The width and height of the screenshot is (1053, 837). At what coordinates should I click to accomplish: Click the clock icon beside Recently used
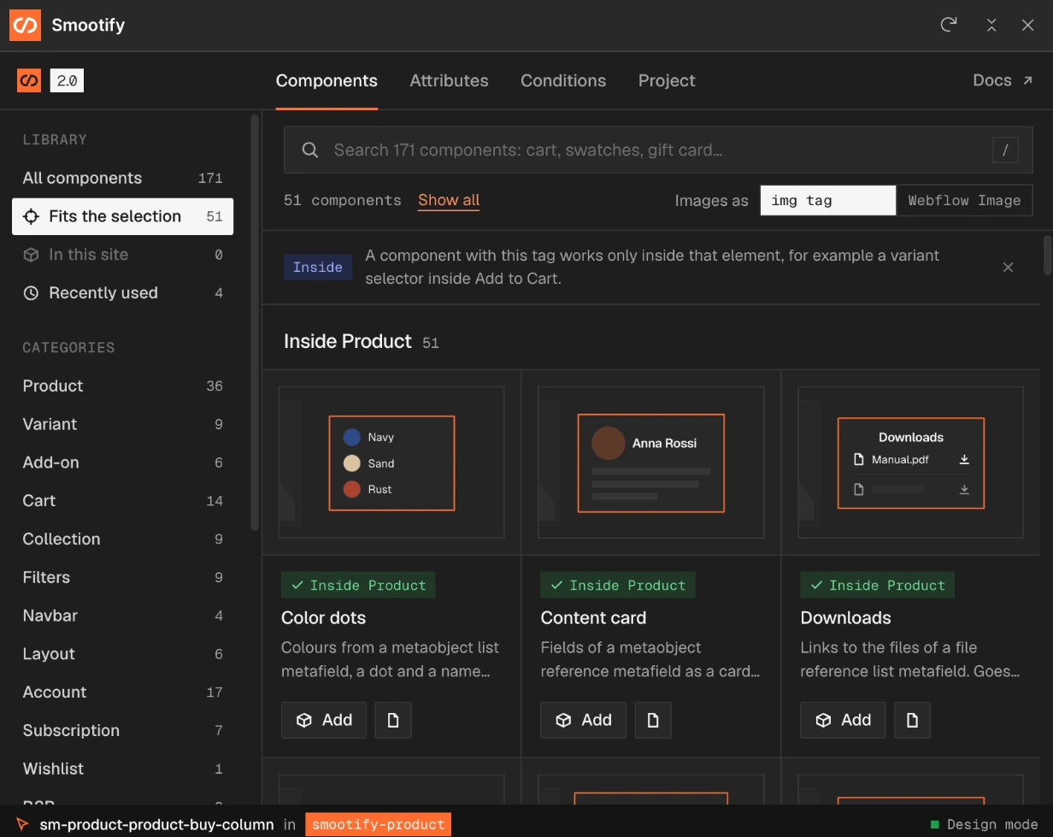coord(31,293)
